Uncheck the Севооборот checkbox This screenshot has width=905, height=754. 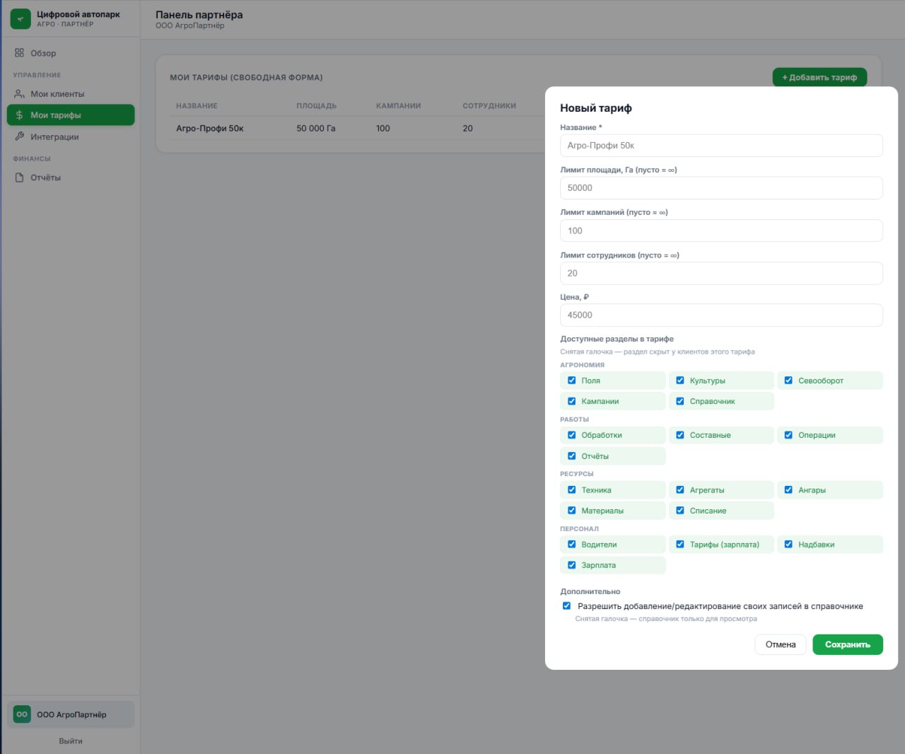point(788,381)
